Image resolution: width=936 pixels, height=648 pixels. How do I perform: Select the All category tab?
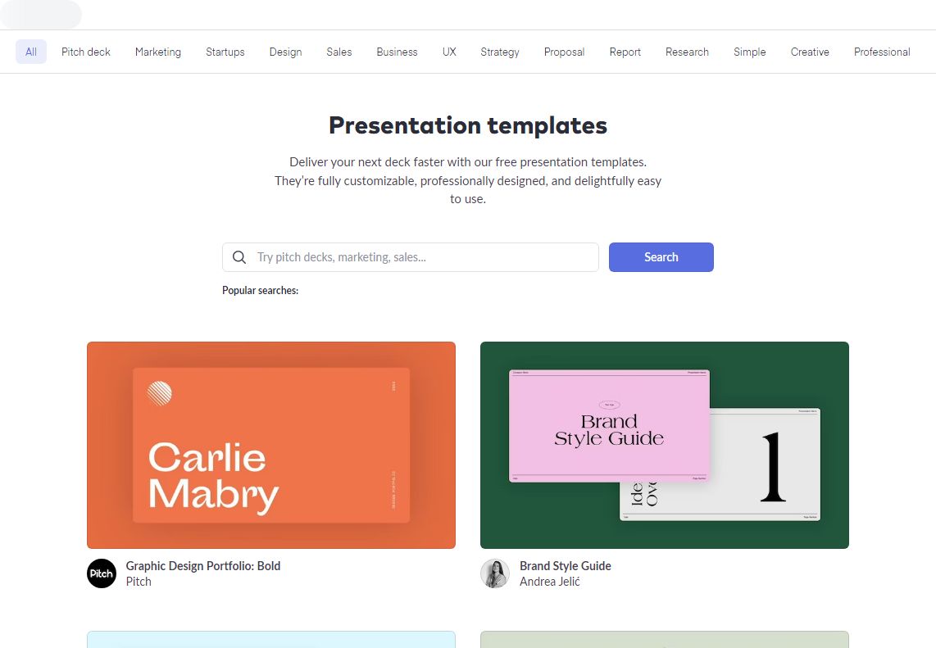[31, 52]
